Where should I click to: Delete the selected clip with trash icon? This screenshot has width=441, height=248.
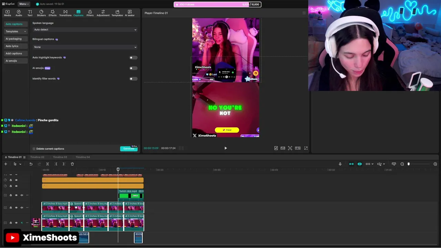(72, 164)
